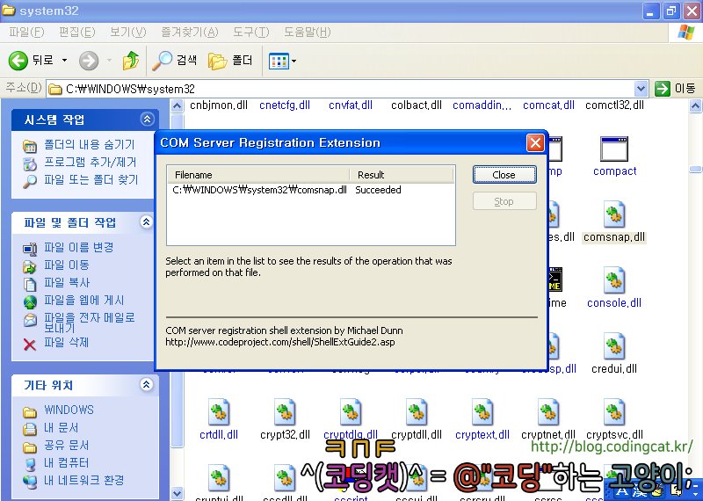703x501 pixels.
Task: Click the forward navigation arrow icon
Action: [x=89, y=61]
